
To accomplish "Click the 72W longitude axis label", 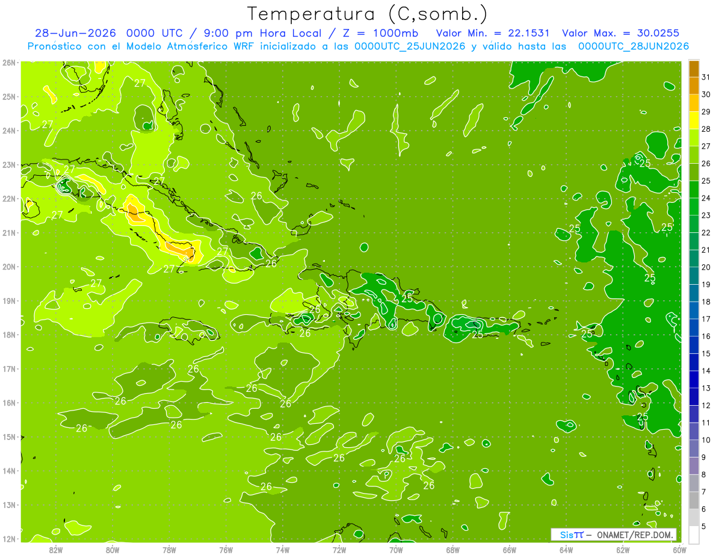I will (339, 550).
